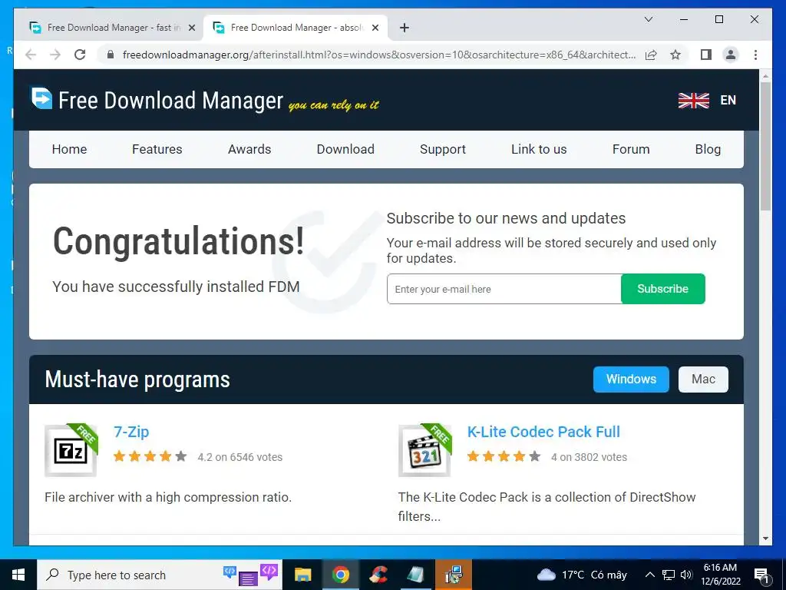Click the UK flag language icon
The width and height of the screenshot is (786, 590).
click(x=693, y=101)
